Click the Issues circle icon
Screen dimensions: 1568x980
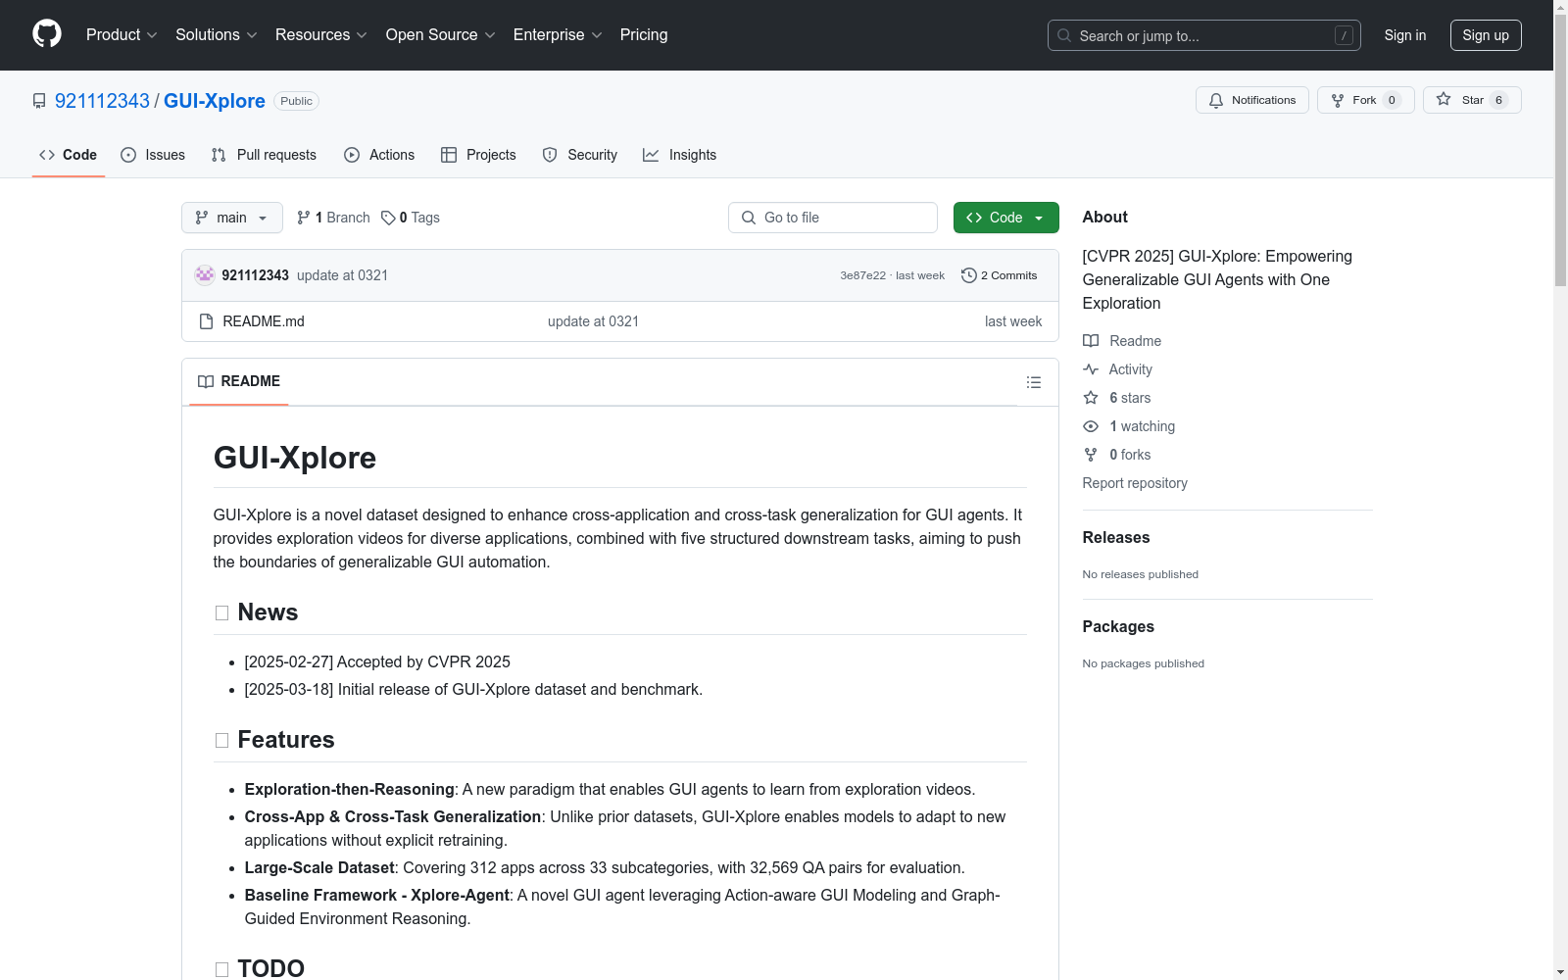(x=128, y=155)
